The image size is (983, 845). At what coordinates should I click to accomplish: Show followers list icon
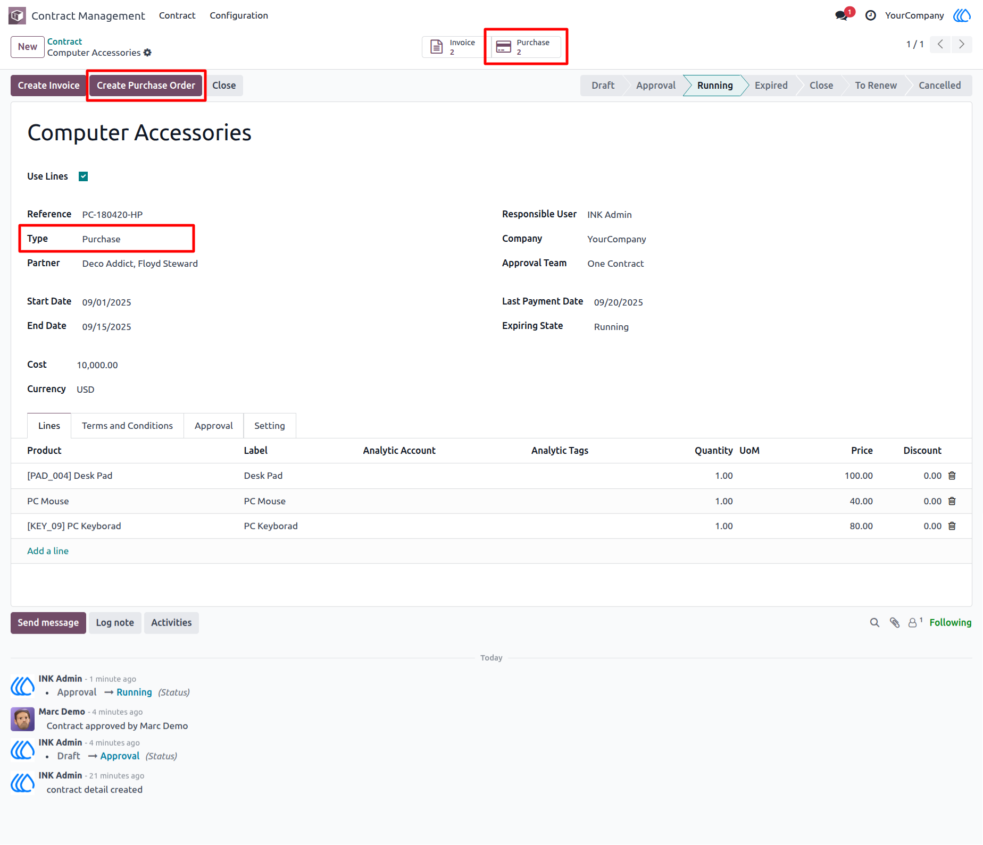(x=914, y=622)
